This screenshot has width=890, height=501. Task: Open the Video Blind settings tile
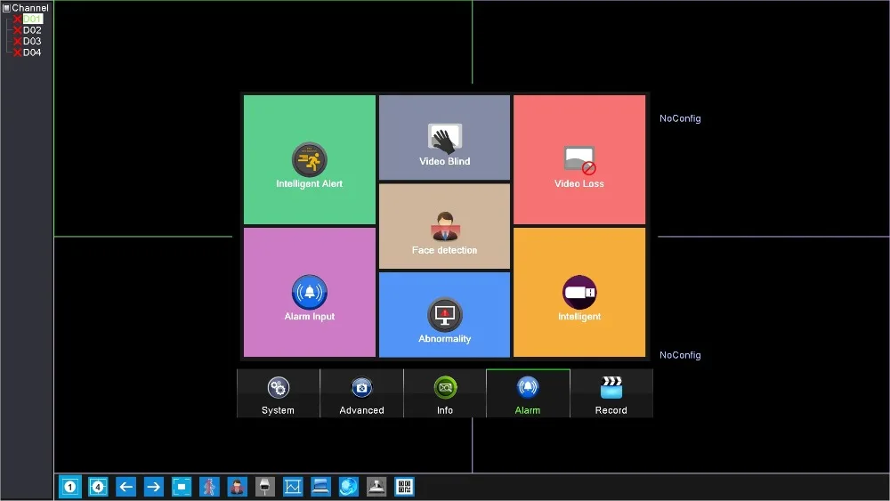pos(444,138)
